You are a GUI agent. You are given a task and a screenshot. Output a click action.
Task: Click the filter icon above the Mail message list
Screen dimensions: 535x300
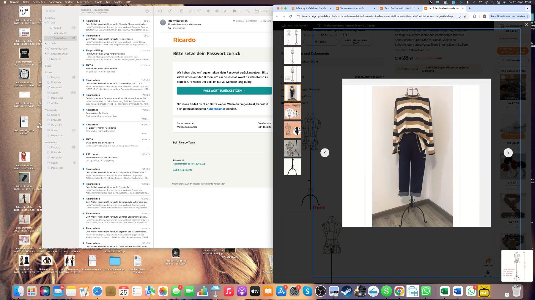(x=147, y=11)
